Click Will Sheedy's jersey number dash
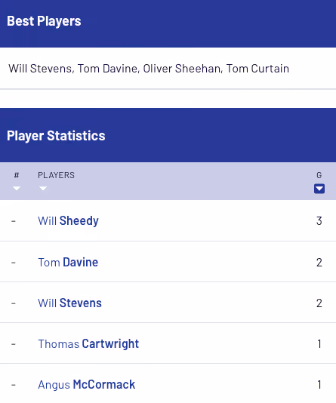This screenshot has width=336, height=403. click(x=14, y=221)
